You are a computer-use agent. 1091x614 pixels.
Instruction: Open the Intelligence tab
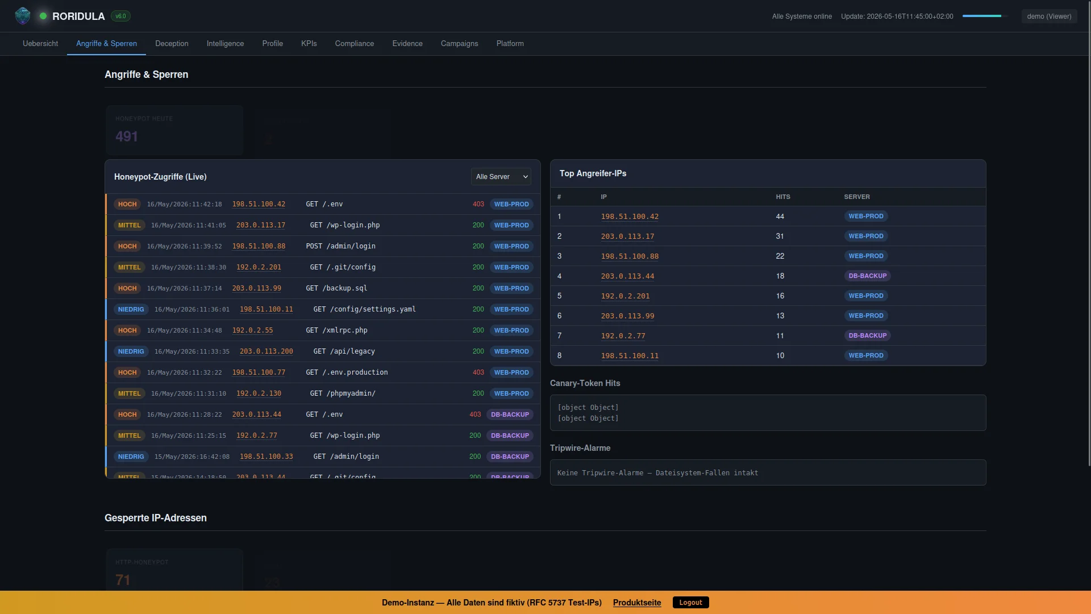(x=225, y=44)
